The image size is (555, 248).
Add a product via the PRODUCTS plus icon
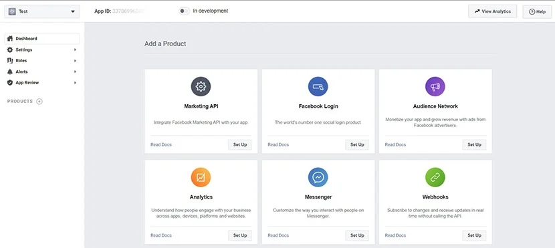point(39,102)
